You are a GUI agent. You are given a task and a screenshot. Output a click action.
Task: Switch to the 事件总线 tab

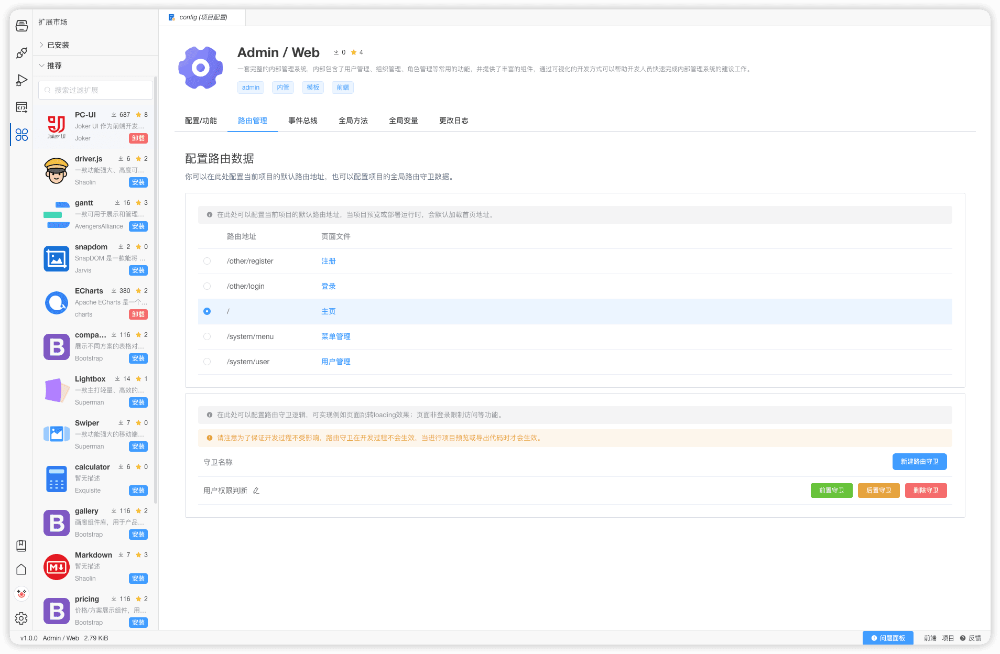click(x=303, y=121)
